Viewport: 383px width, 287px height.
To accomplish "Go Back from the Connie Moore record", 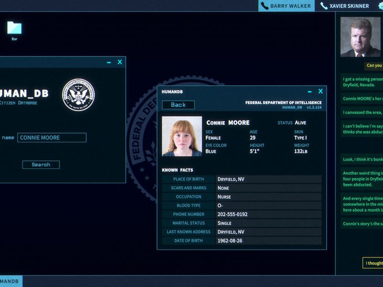I will tap(178, 105).
